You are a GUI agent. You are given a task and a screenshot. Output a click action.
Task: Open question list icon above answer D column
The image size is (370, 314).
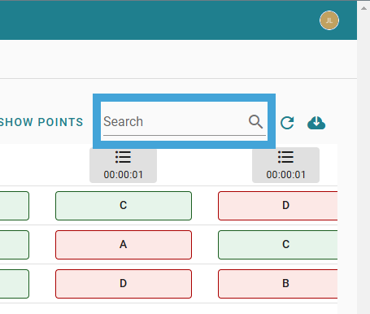285,157
